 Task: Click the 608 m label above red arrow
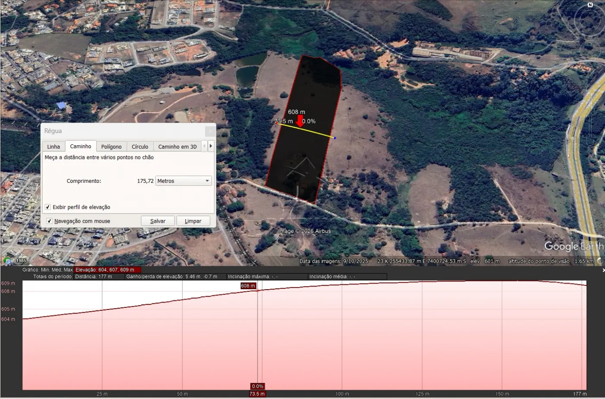coord(296,112)
